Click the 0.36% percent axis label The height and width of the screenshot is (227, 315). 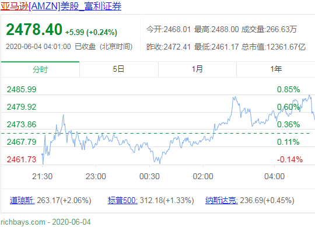(289, 124)
